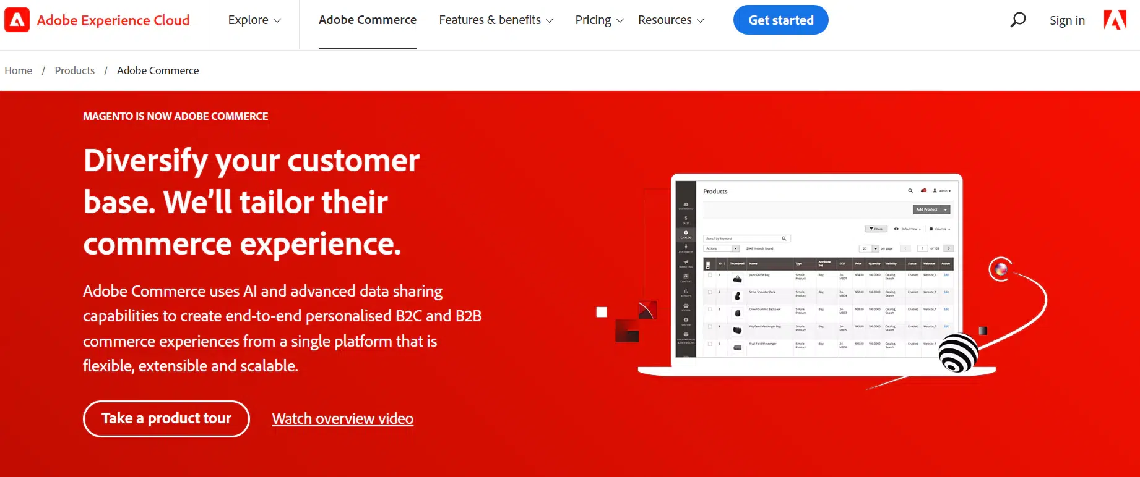Click the laptop Products dashboard image
The width and height of the screenshot is (1140, 477).
pyautogui.click(x=817, y=275)
